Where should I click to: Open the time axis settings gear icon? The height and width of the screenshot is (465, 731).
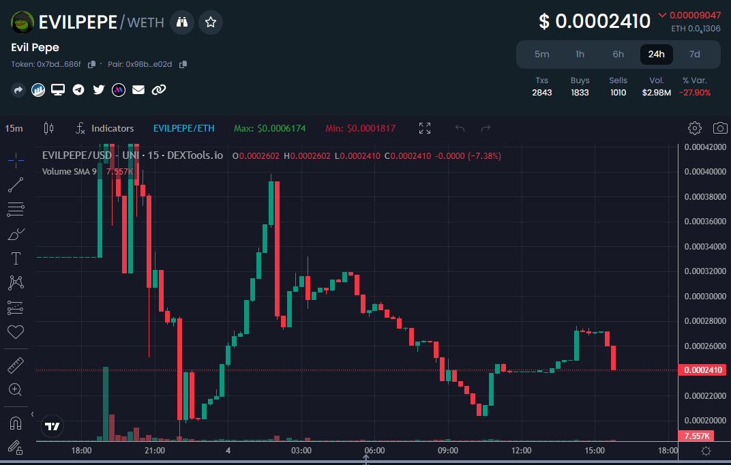pos(706,451)
